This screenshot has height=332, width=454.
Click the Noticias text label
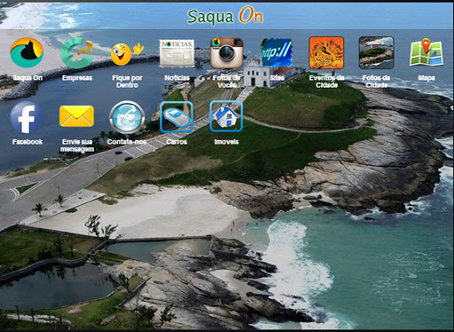[x=176, y=78]
